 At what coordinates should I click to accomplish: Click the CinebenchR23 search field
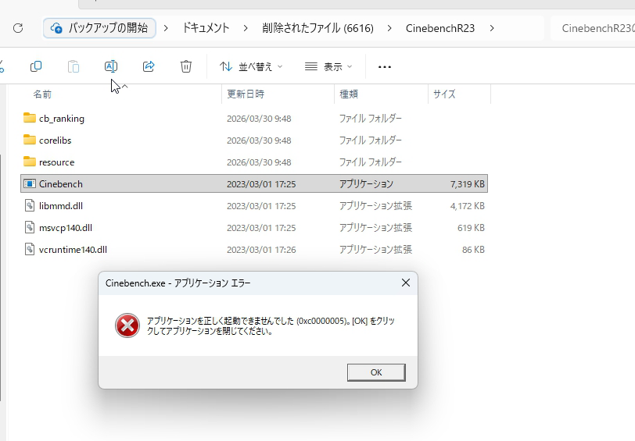596,28
